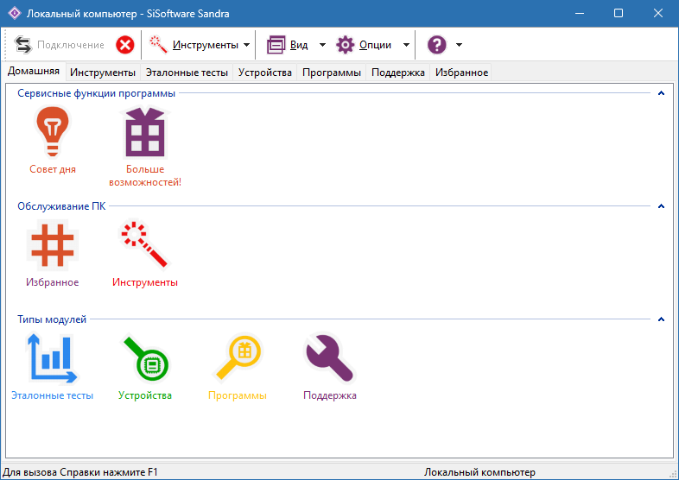Viewport: 679px width, 480px height.
Task: Maximize the Sandra window
Action: pyautogui.click(x=619, y=13)
